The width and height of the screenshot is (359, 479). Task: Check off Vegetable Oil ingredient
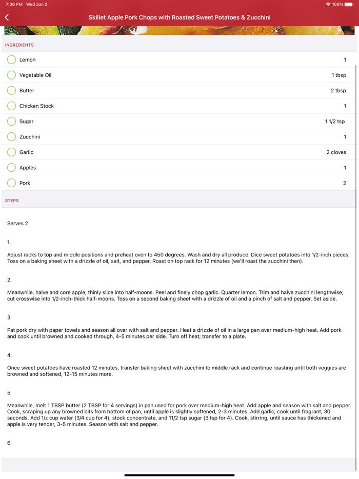click(11, 75)
